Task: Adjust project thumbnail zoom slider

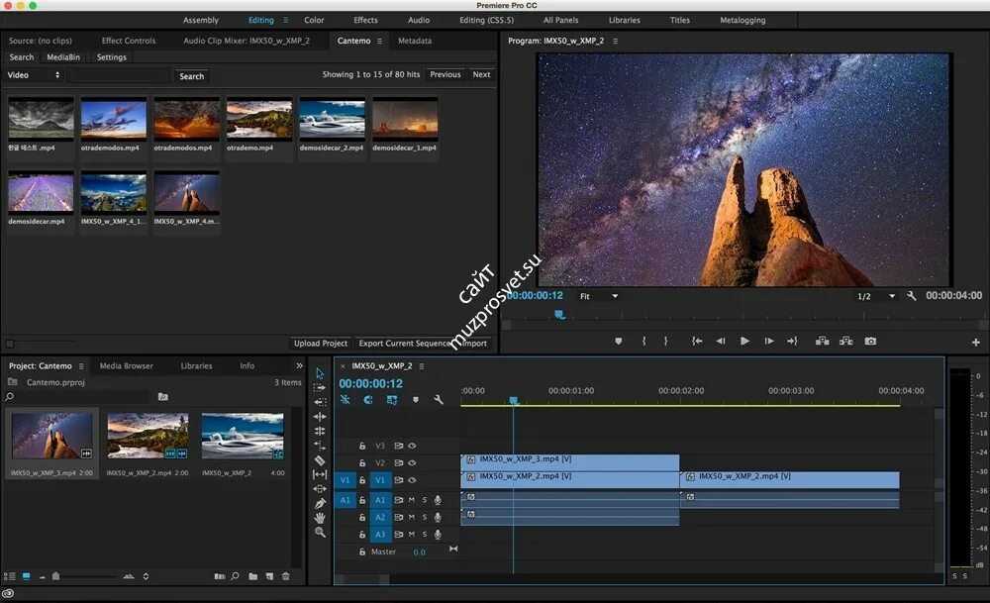Action: point(56,576)
